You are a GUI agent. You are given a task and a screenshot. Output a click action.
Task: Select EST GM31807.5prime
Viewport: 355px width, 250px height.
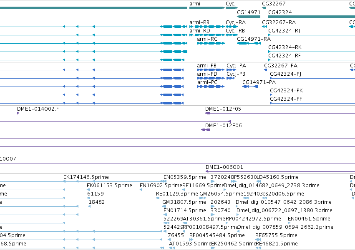coord(184,202)
